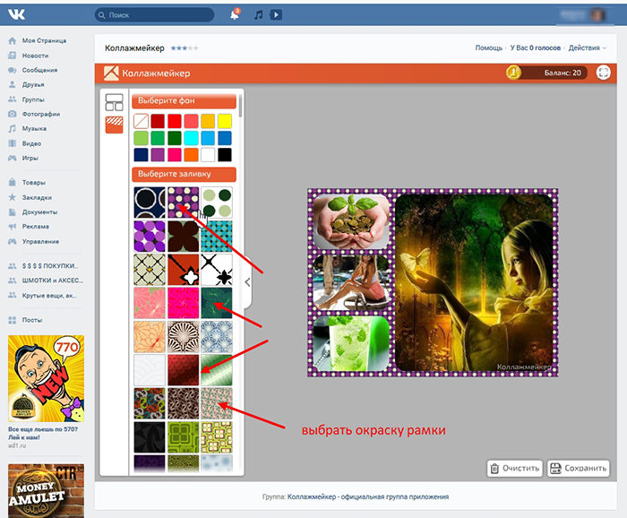
Task: Click the Сохранить button
Action: (579, 468)
